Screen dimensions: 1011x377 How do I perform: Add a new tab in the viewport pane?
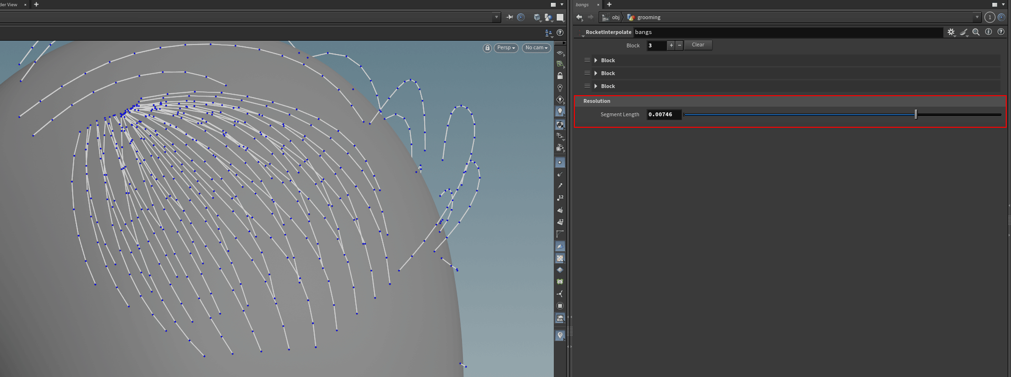coord(36,4)
